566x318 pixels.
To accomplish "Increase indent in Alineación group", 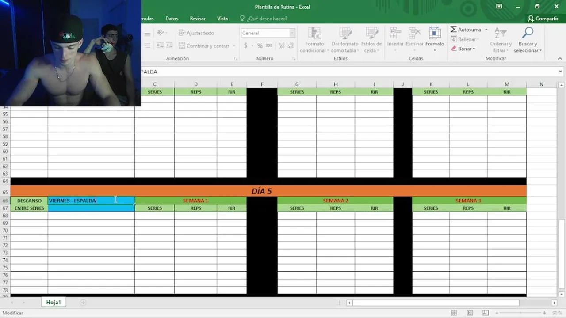I will pyautogui.click(x=169, y=45).
